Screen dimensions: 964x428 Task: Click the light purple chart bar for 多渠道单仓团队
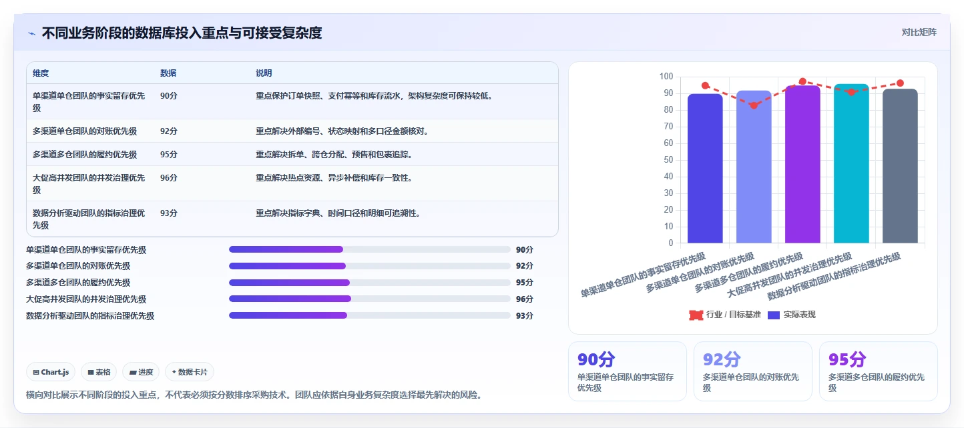click(x=754, y=167)
